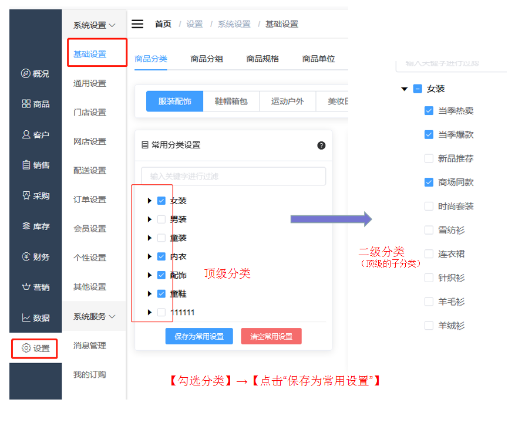
Task: Uncheck the 内衣 checkbox
Action: [161, 256]
